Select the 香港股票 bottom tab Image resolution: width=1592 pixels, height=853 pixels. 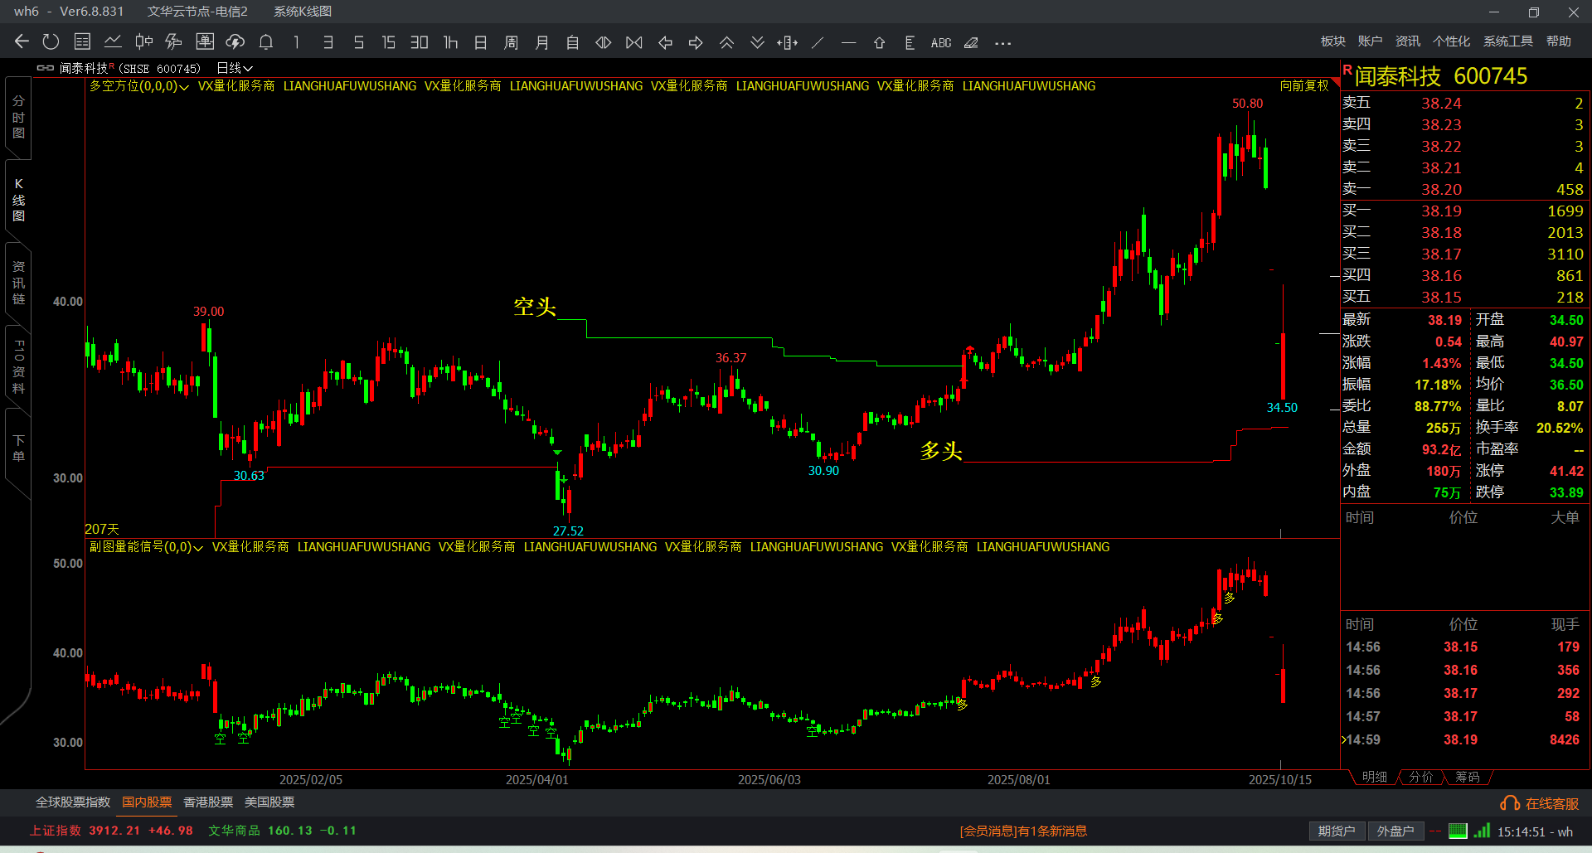208,802
